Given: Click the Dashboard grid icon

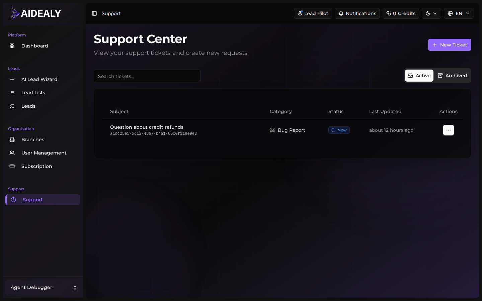Looking at the screenshot, I should tap(12, 46).
